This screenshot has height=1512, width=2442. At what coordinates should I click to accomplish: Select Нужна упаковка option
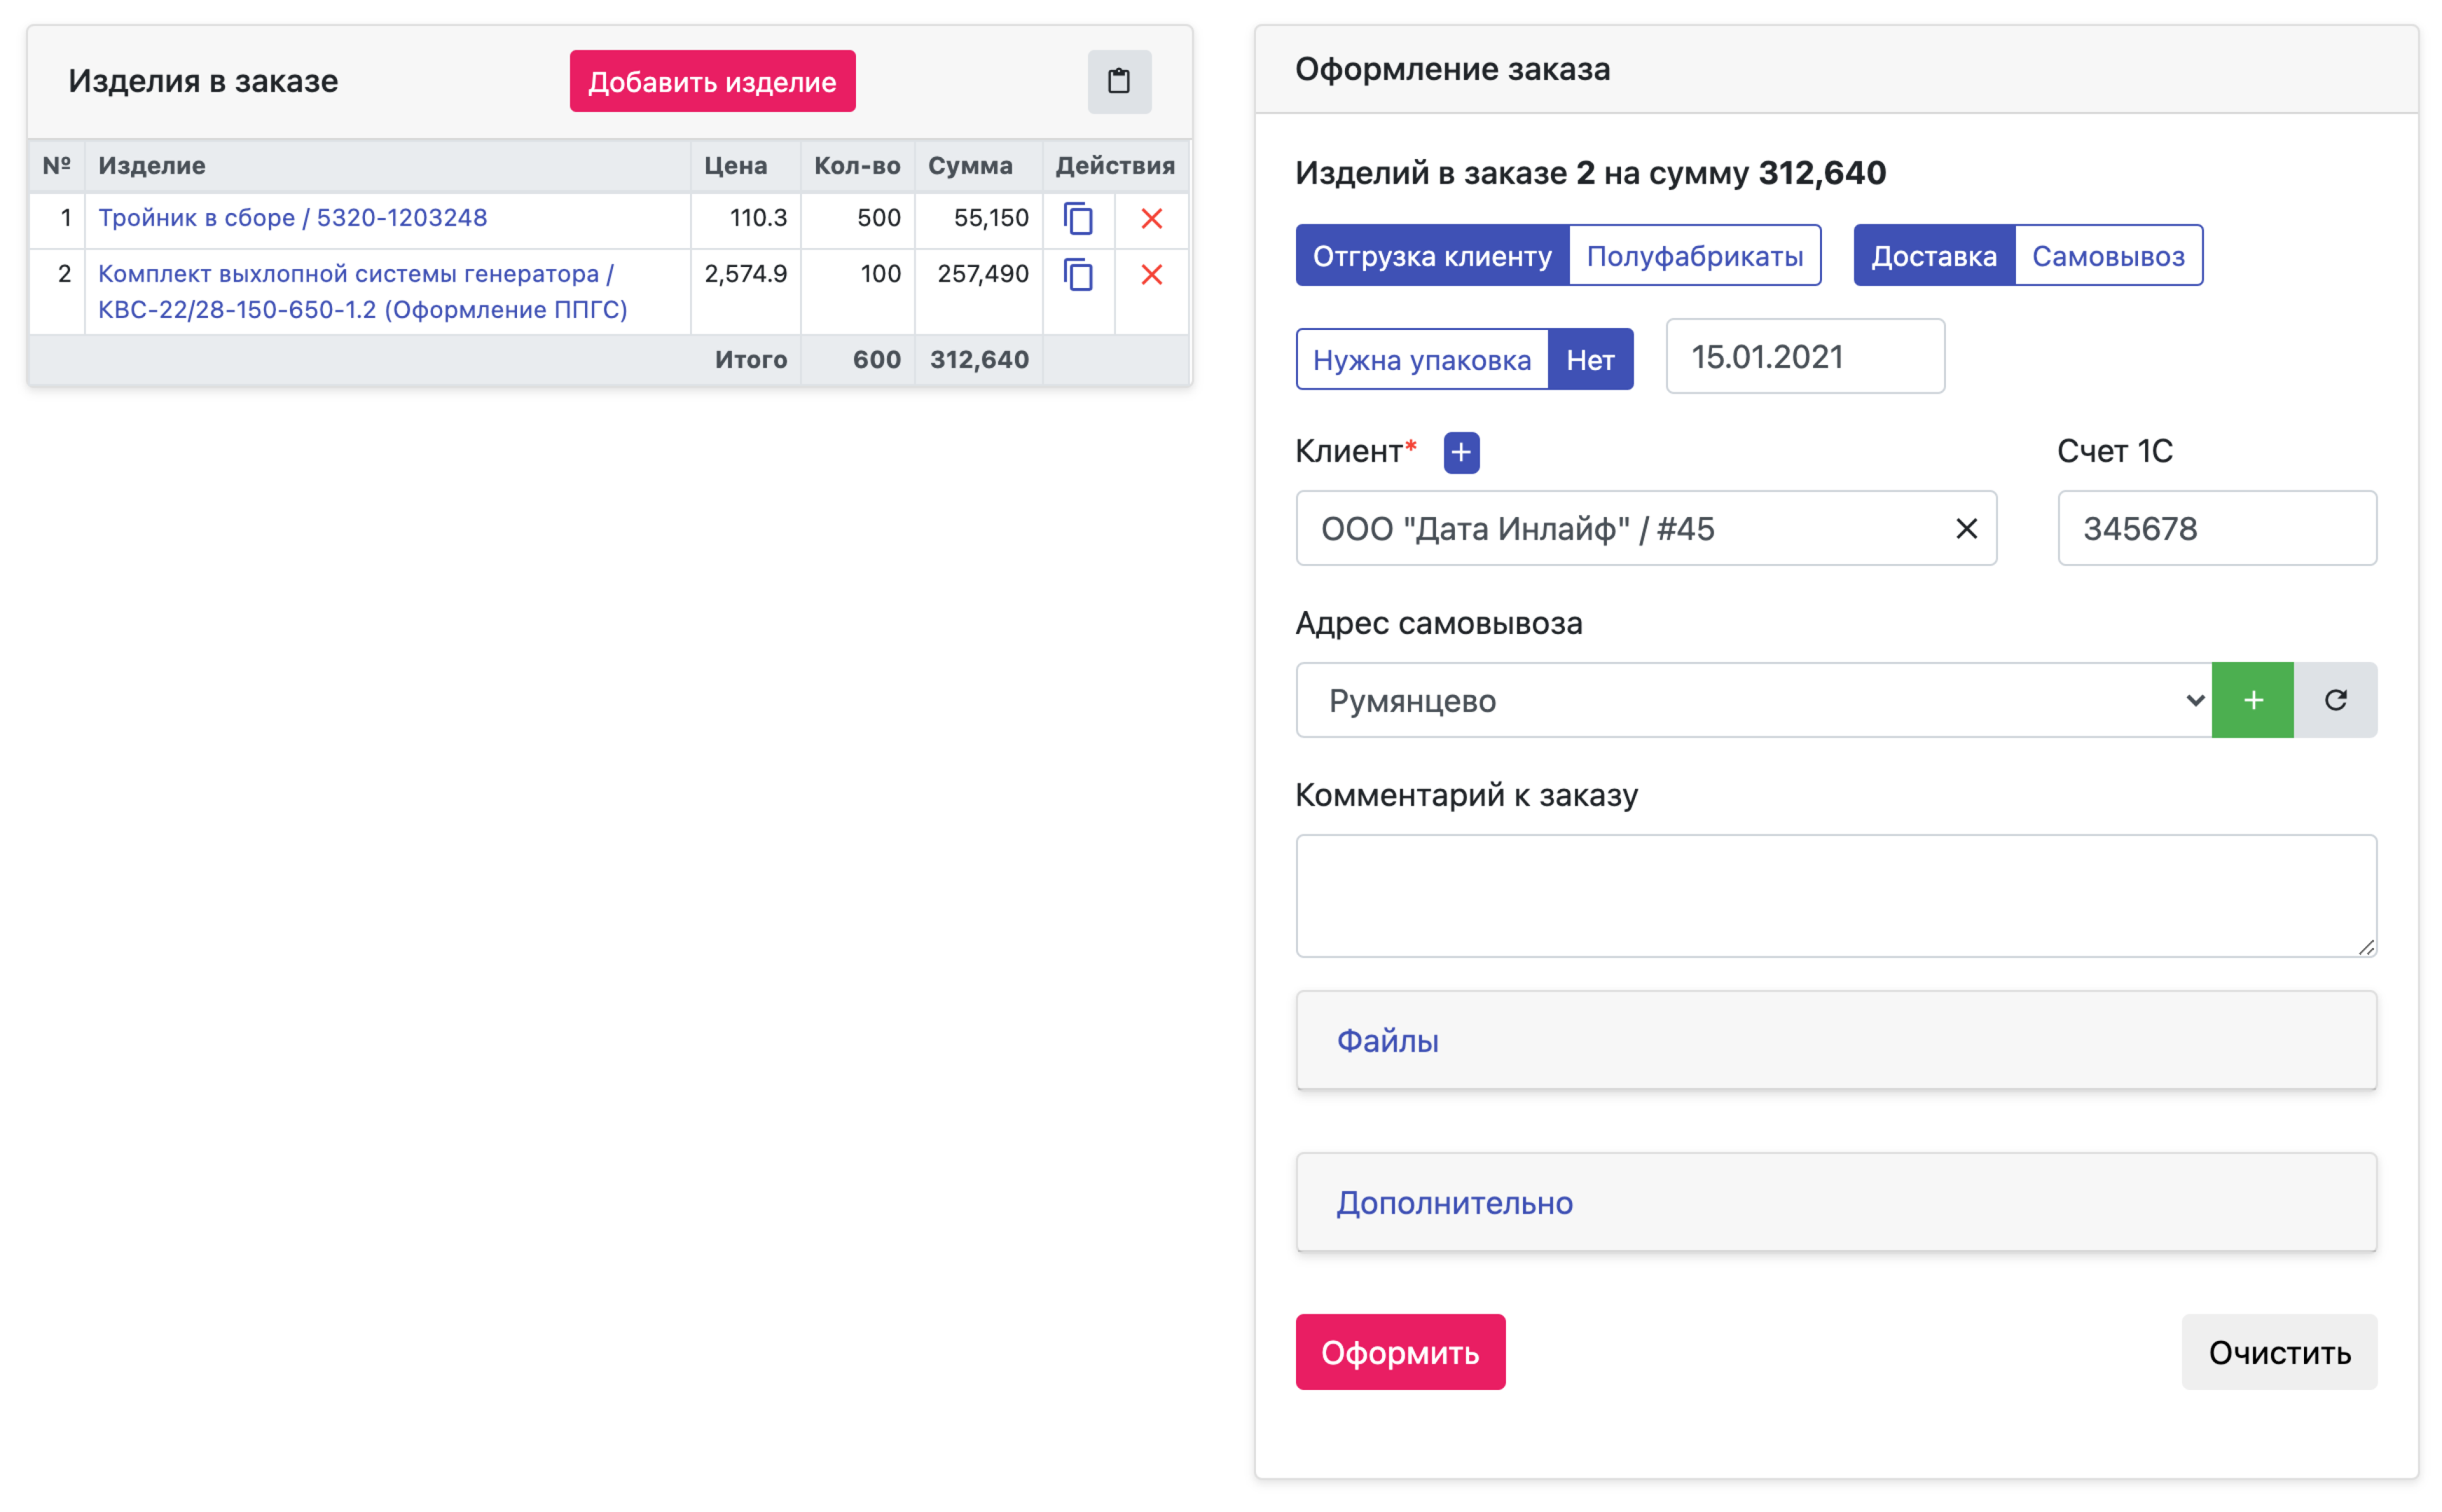1421,360
